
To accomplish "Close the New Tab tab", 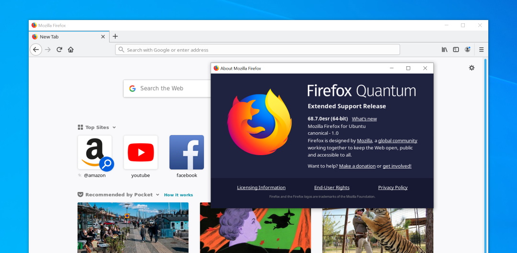I will [103, 37].
